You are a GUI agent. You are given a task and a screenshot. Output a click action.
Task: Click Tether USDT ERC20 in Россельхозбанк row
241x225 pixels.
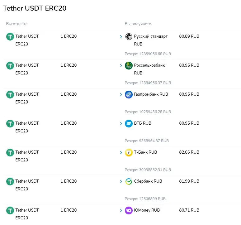(27, 69)
